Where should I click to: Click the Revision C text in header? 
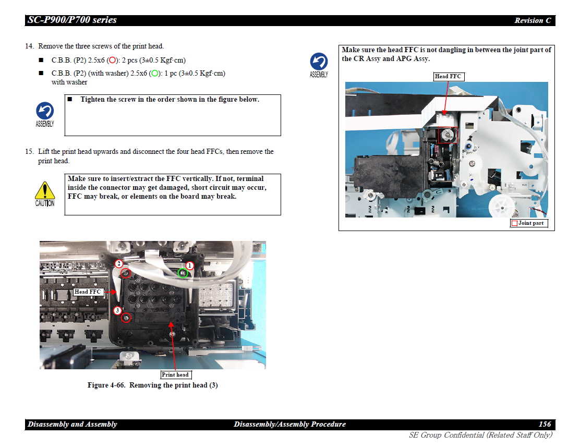pos(532,21)
